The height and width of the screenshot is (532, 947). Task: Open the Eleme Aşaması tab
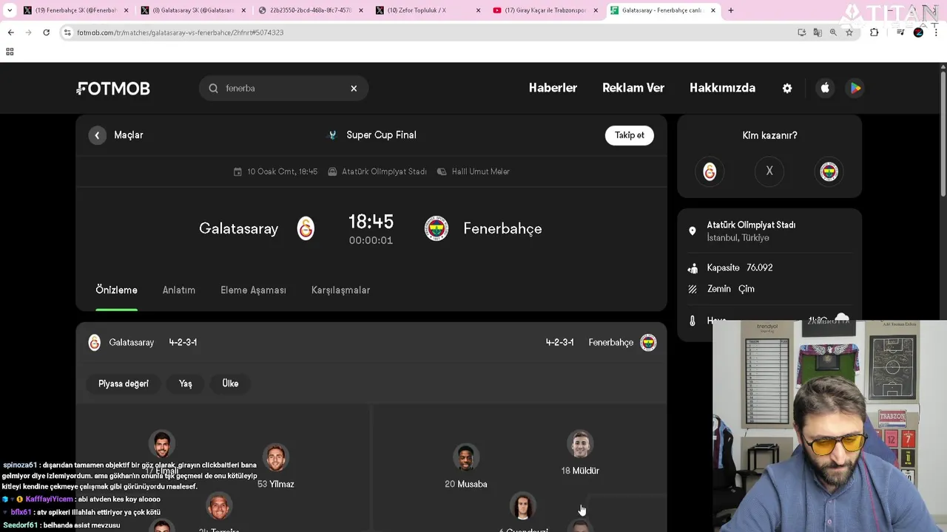pos(253,290)
